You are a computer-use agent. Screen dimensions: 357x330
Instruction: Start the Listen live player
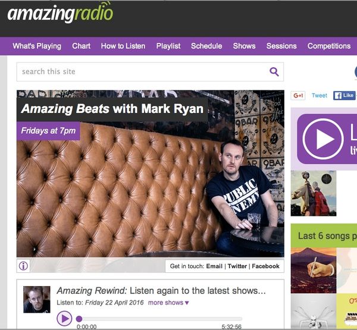(x=323, y=139)
